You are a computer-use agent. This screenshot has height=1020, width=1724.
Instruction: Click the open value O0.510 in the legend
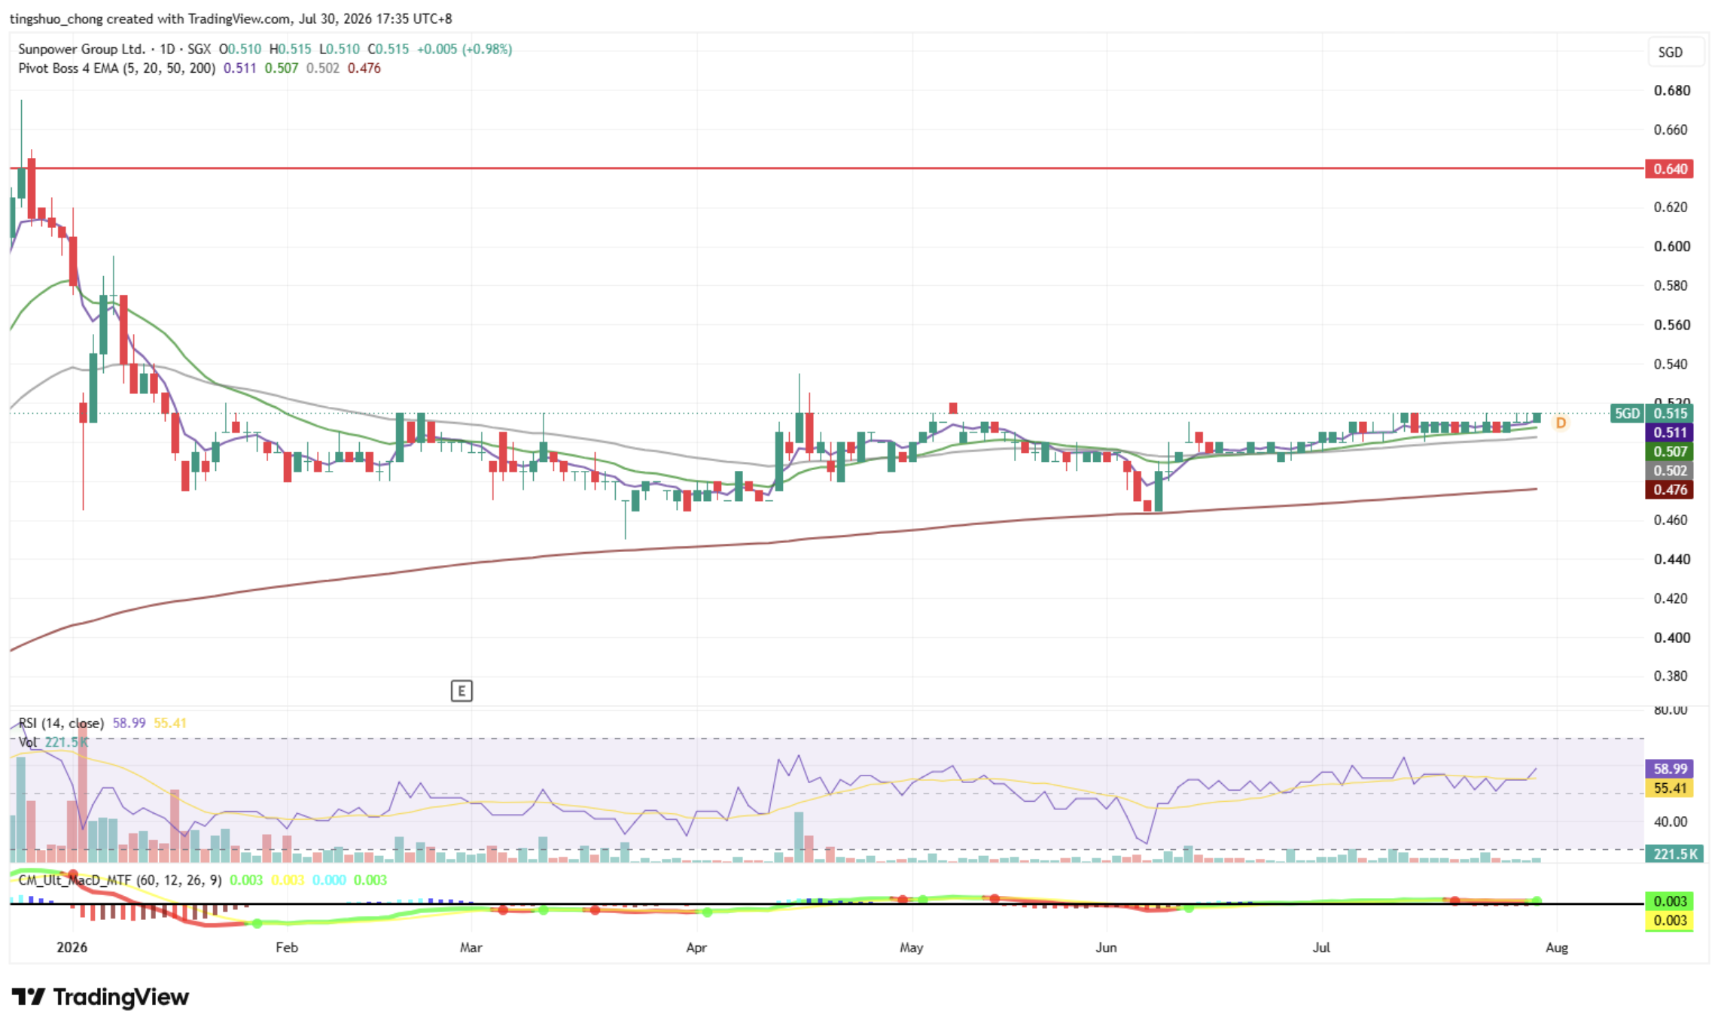click(x=240, y=49)
